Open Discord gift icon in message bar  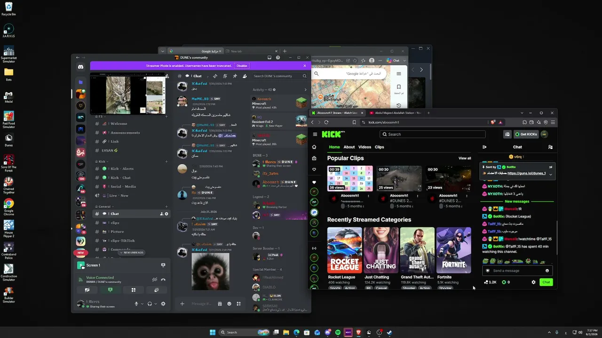click(220, 304)
